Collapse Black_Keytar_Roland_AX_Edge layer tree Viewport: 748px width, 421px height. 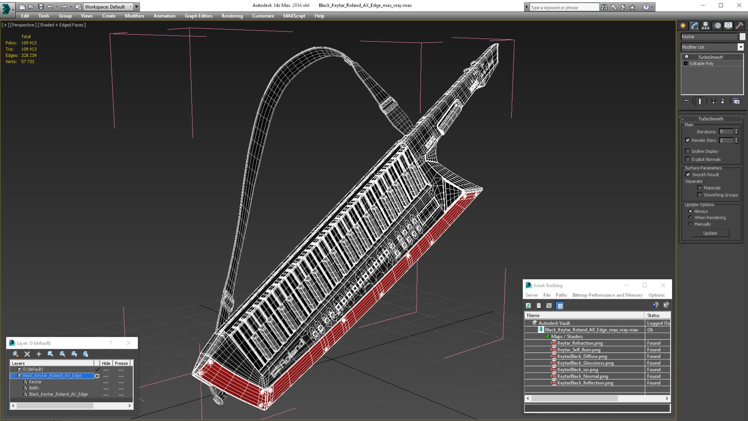point(13,376)
